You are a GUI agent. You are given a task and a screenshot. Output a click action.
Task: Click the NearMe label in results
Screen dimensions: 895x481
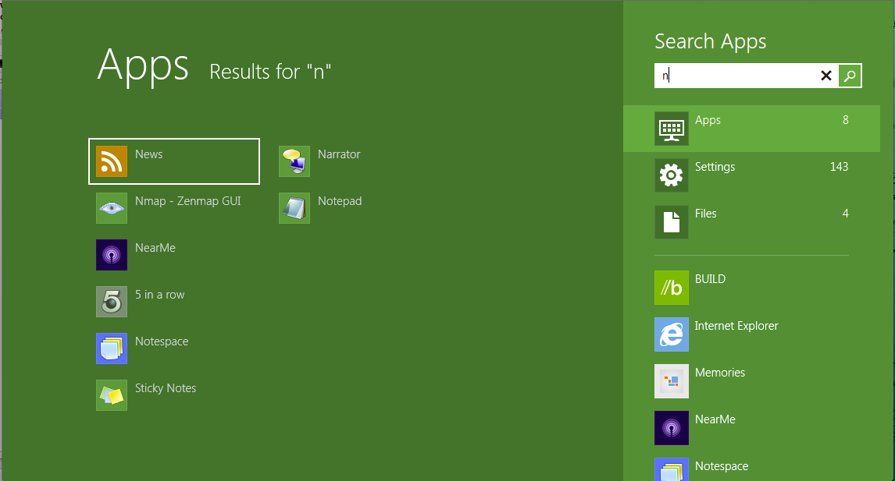[155, 248]
